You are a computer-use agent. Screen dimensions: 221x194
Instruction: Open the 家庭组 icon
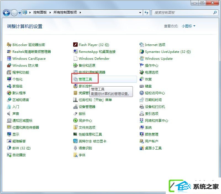(9, 86)
